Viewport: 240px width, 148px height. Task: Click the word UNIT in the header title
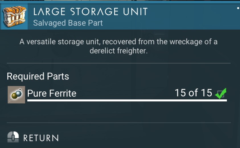(x=135, y=12)
